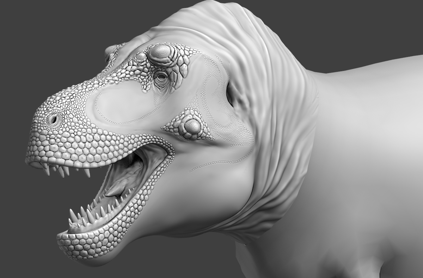Select the nostril on the snout
The width and height of the screenshot is (423, 278).
click(54, 119)
